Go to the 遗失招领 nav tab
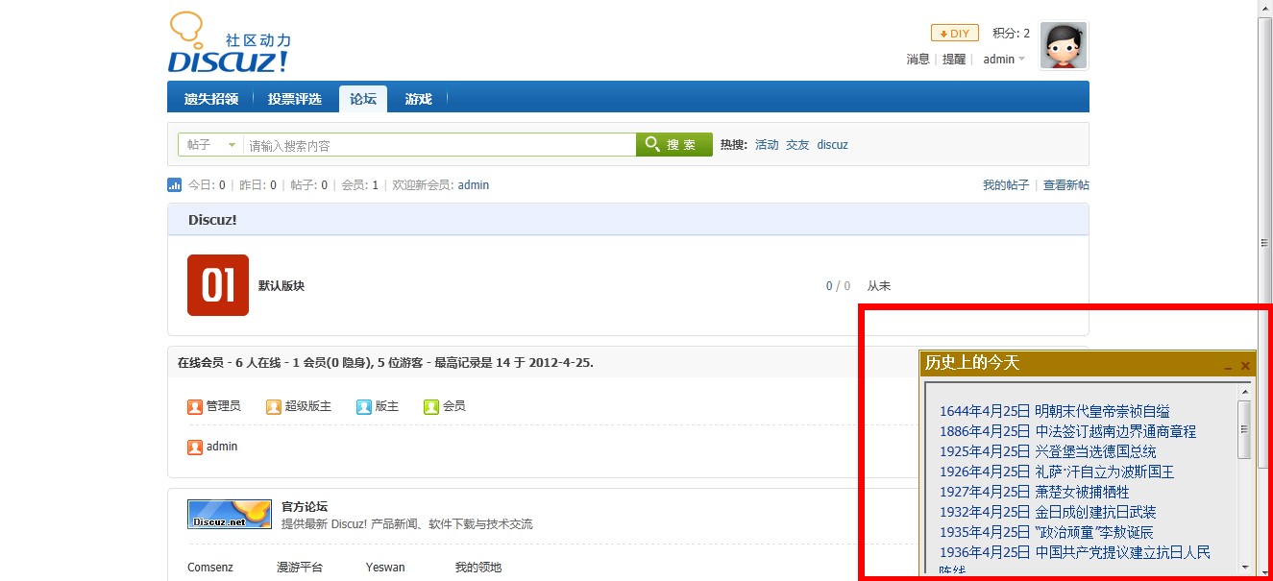The width and height of the screenshot is (1273, 581). (x=211, y=99)
